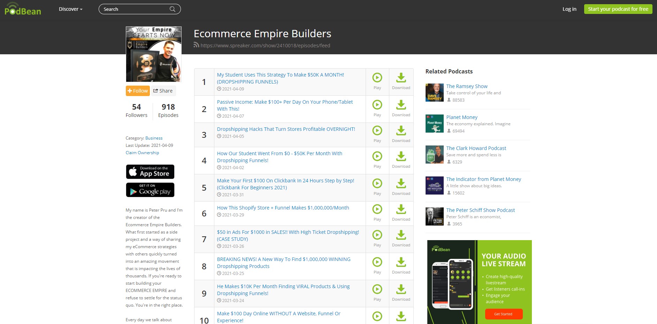Open Get it on Google Play badge

coord(150,190)
